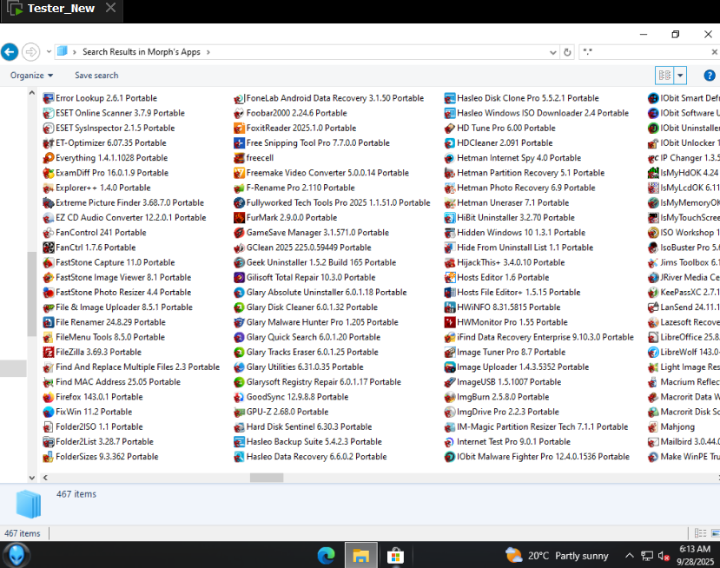The height and width of the screenshot is (568, 720).
Task: Click the FanCtrl 1.7.6 Portable icon
Action: 49,248
